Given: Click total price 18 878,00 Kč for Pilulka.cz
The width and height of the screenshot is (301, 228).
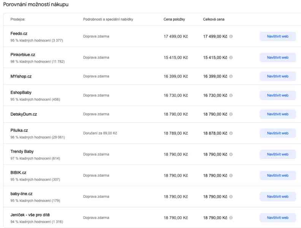Looking at the screenshot, I should (x=215, y=133).
